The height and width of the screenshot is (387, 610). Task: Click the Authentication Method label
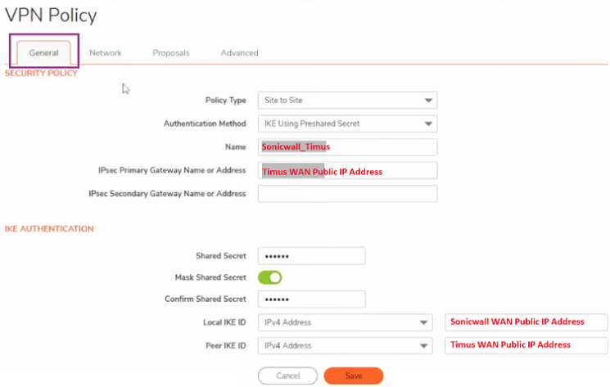pos(205,124)
